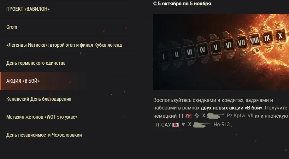The height and width of the screenshot is (159, 289).
Task: Select День германского единства item
Action: coord(68,63)
